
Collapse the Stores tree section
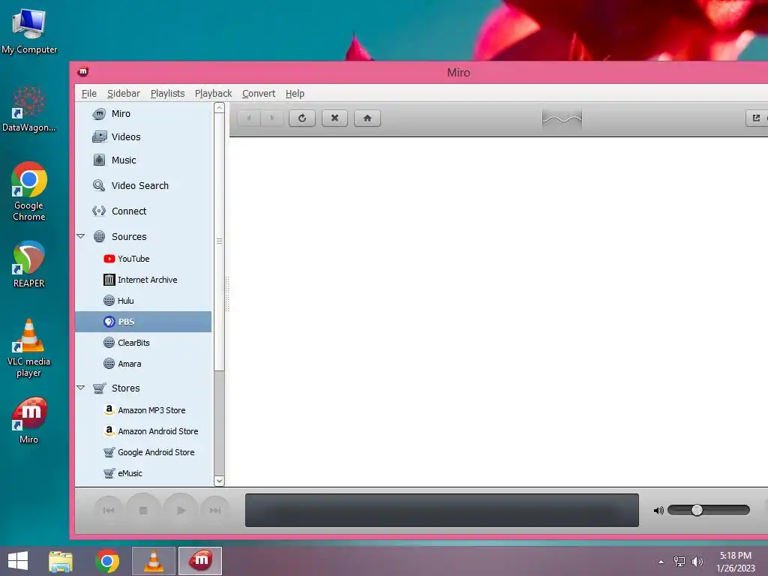(81, 388)
